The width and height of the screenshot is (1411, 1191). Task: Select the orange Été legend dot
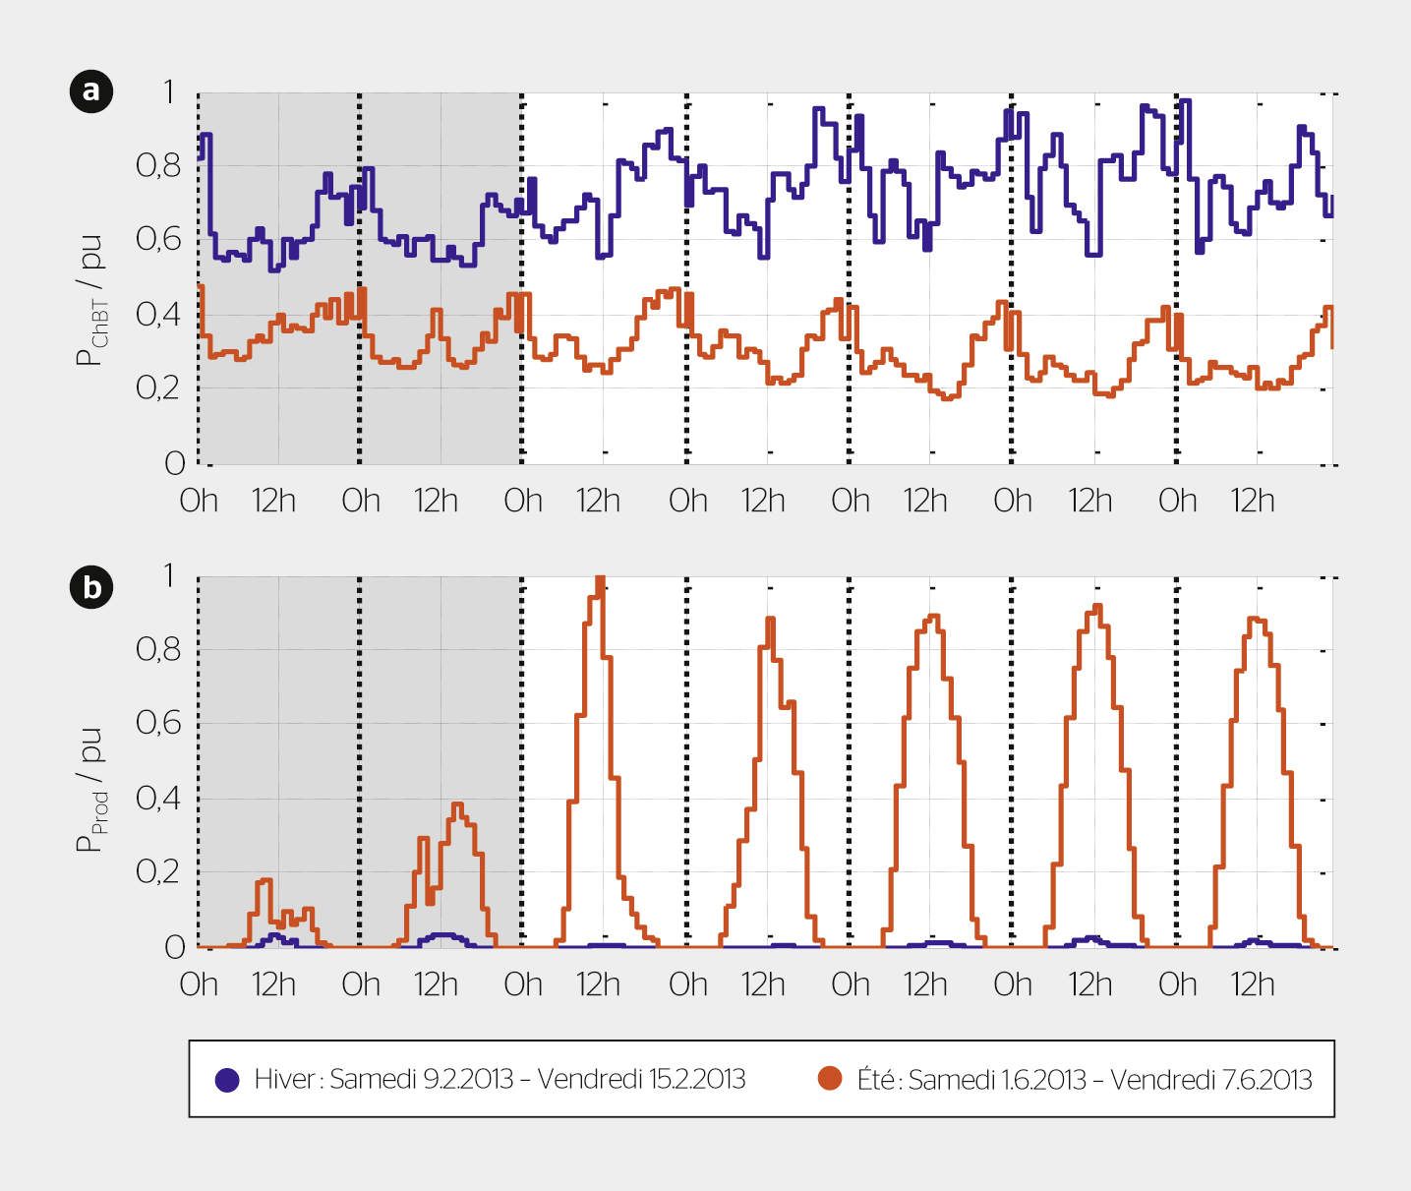(831, 1079)
